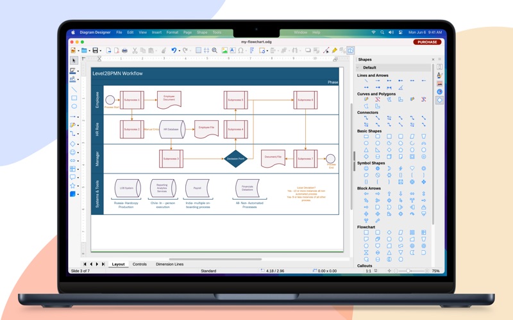This screenshot has width=513, height=320.
Task: Click the Undo arrow icon
Action: [x=174, y=51]
